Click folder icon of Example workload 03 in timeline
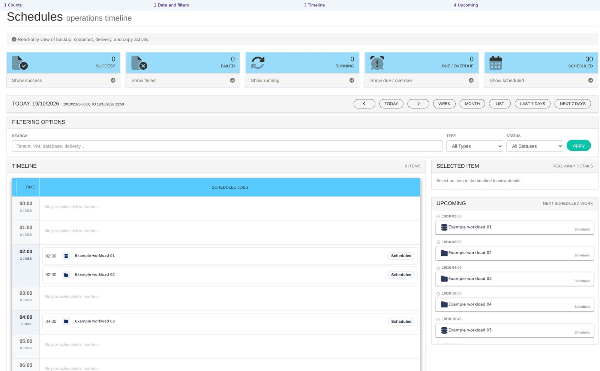The width and height of the screenshot is (600, 371). (66, 322)
